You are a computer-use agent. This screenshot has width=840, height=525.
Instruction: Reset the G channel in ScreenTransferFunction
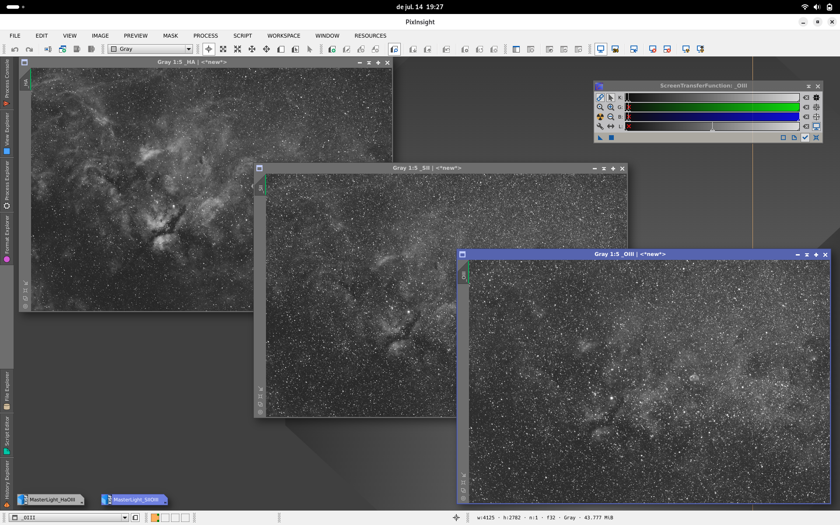tap(806, 107)
